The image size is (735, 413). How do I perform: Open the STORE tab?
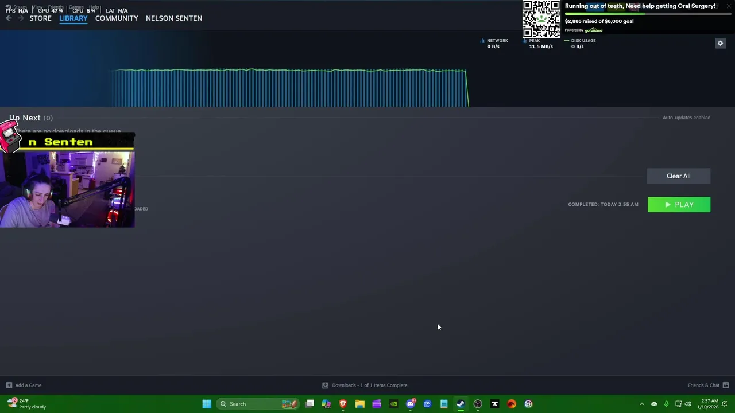[40, 18]
